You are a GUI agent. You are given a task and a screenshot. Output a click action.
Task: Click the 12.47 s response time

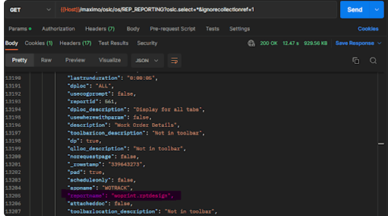click(x=291, y=43)
